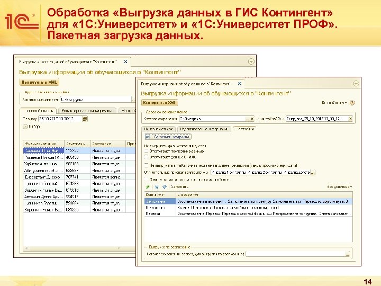
Task: Toggle the checkbox below Отличительные признаки field
Action: tap(146, 180)
